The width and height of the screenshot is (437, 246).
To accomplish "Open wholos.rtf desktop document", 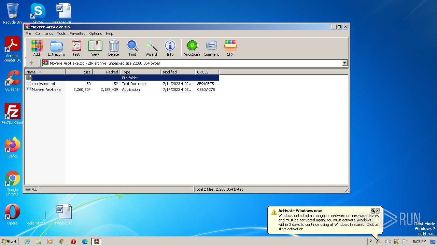I will point(64,215).
